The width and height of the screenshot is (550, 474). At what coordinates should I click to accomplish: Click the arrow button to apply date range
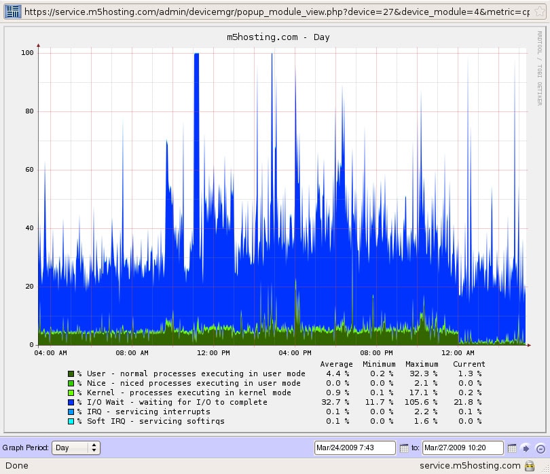tap(526, 448)
